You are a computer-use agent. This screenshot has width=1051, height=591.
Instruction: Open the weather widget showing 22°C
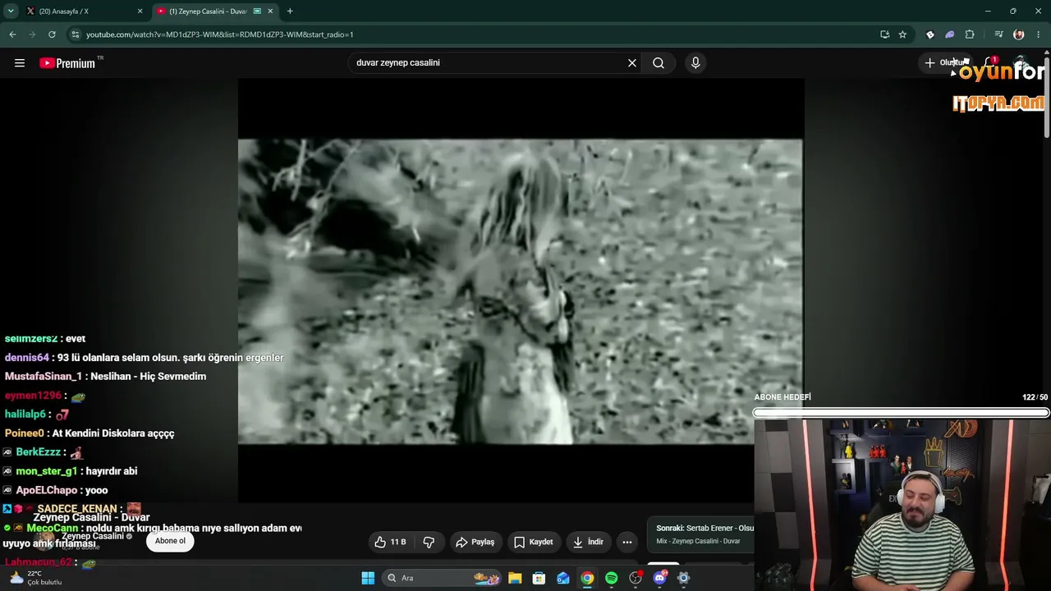(x=34, y=578)
